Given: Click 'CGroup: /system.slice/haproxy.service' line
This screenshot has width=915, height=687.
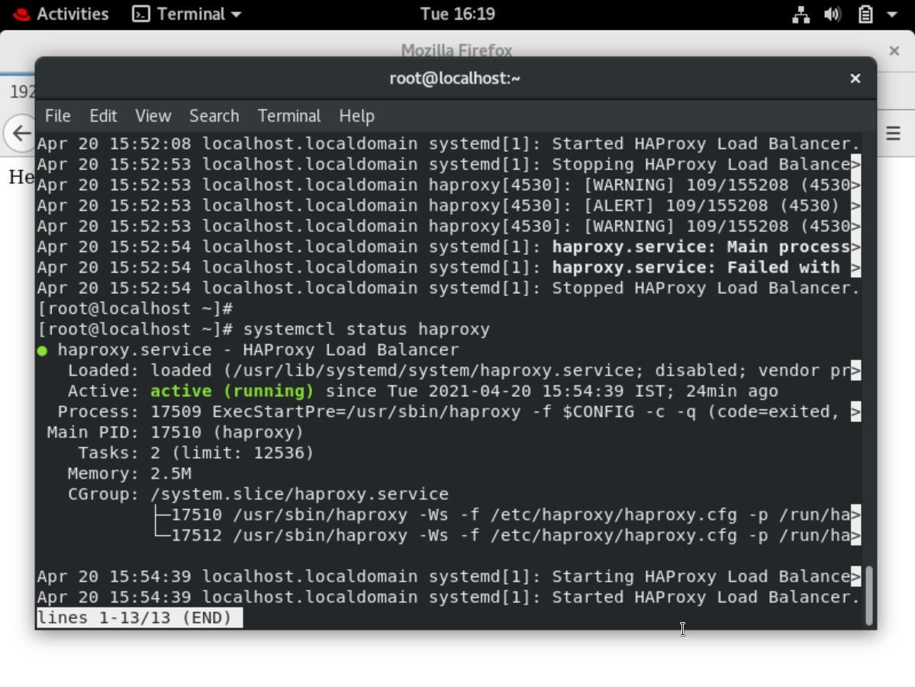Looking at the screenshot, I should click(258, 495).
